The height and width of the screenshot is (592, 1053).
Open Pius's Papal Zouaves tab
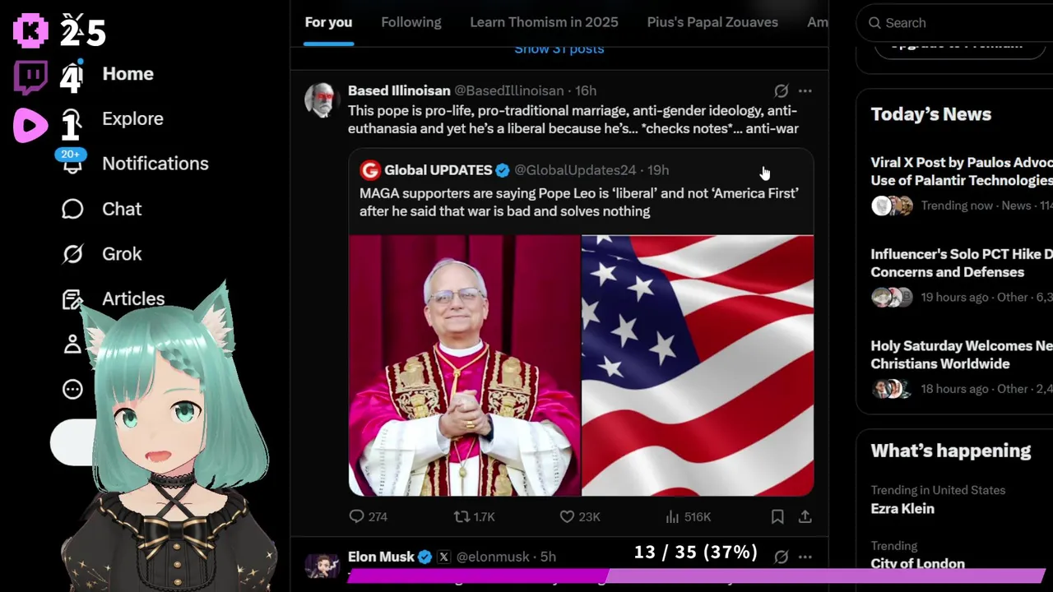point(712,22)
